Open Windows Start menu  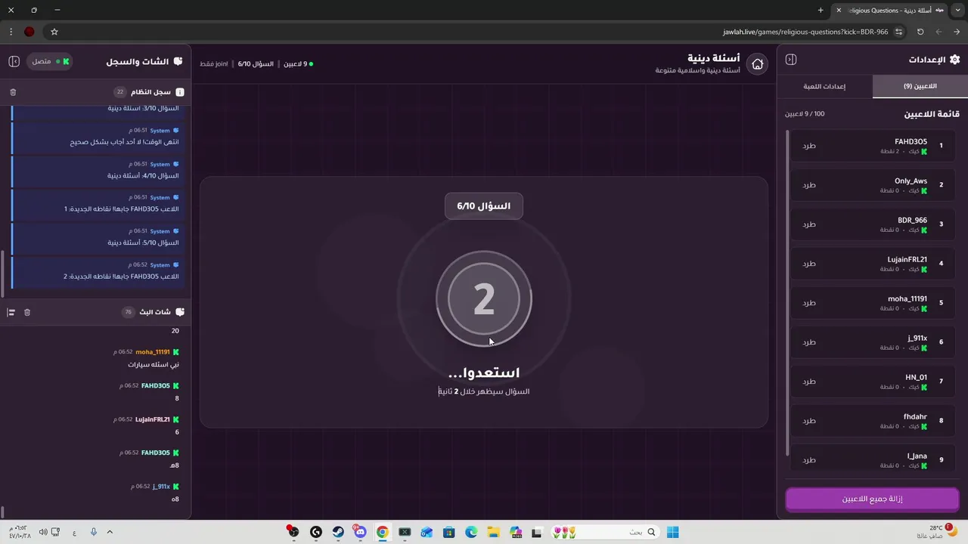tap(673, 533)
